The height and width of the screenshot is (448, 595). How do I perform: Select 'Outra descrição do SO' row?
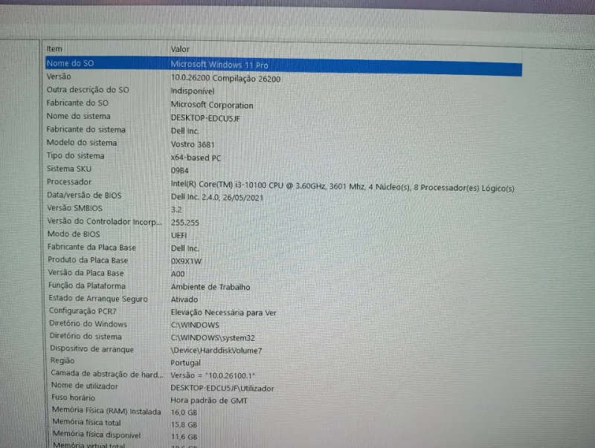tap(88, 90)
